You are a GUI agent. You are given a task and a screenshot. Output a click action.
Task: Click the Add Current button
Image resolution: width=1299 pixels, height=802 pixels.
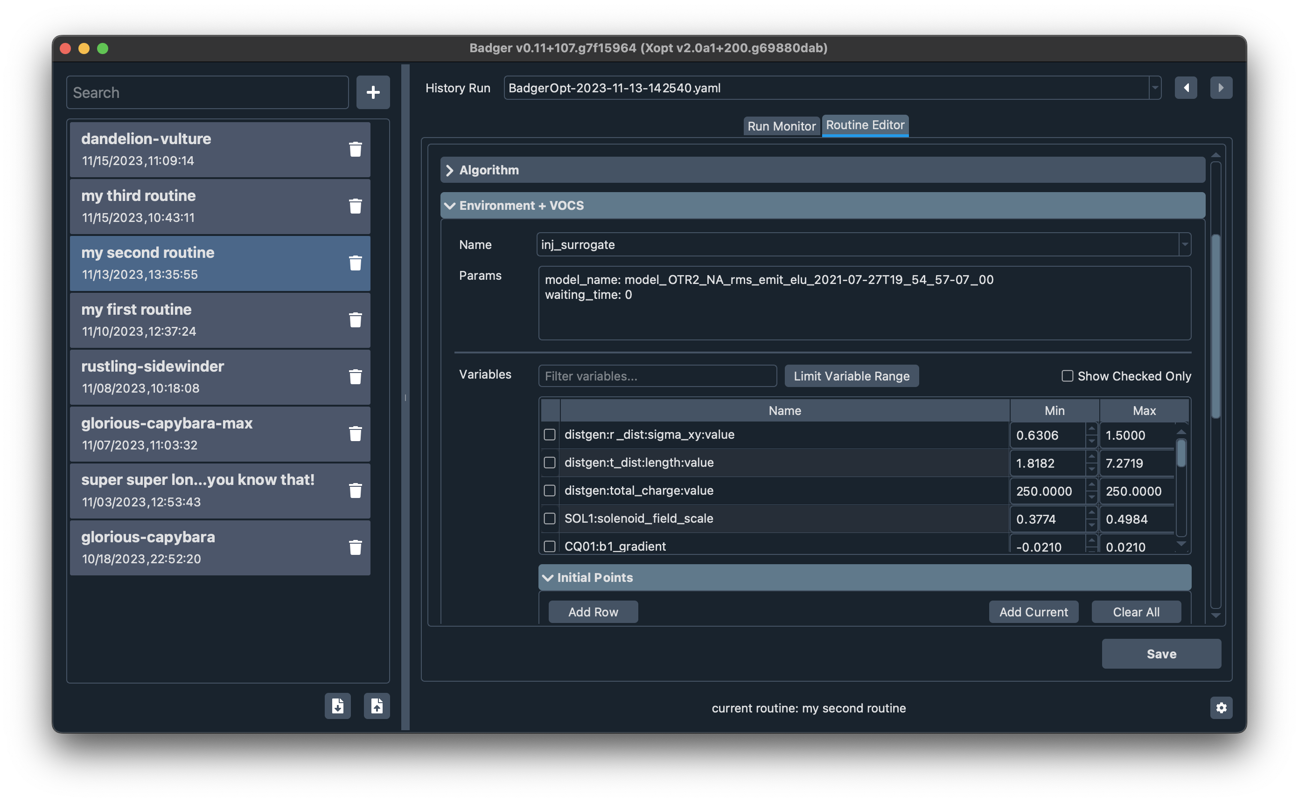coord(1033,612)
